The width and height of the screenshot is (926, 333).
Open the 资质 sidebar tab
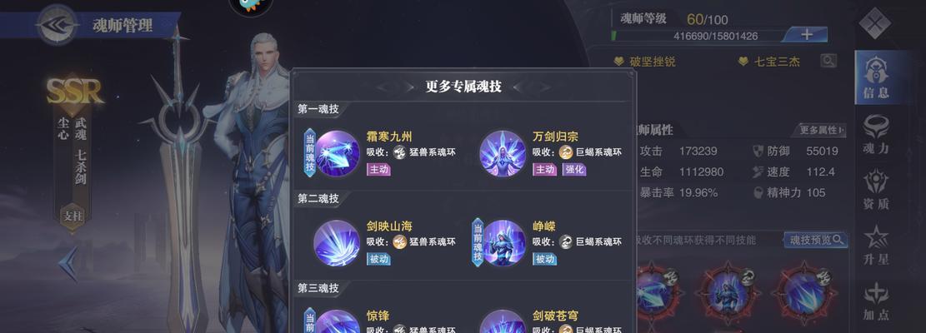click(x=876, y=190)
